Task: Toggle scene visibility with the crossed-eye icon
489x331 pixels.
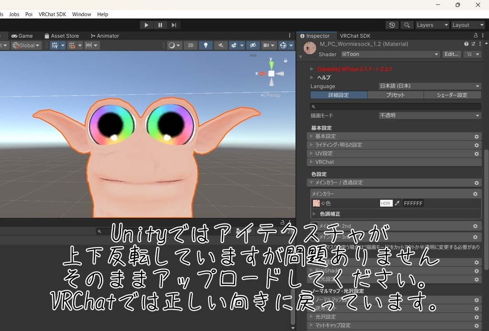Action: tap(253, 45)
